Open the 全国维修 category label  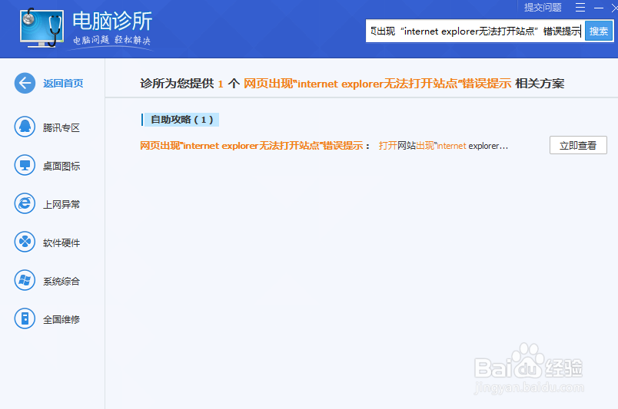click(x=61, y=319)
